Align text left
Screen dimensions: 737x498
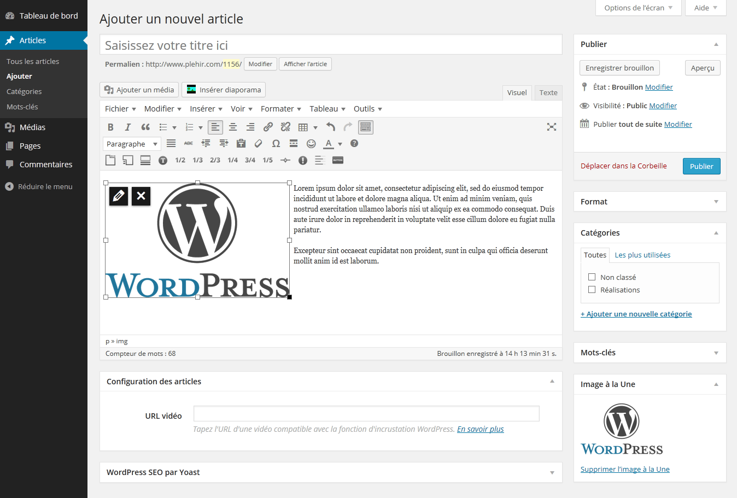pos(215,127)
